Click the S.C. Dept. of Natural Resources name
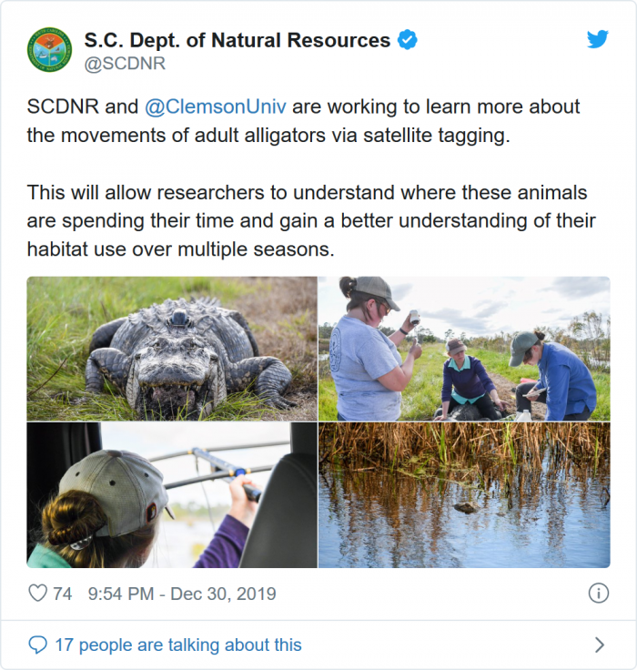 237,40
